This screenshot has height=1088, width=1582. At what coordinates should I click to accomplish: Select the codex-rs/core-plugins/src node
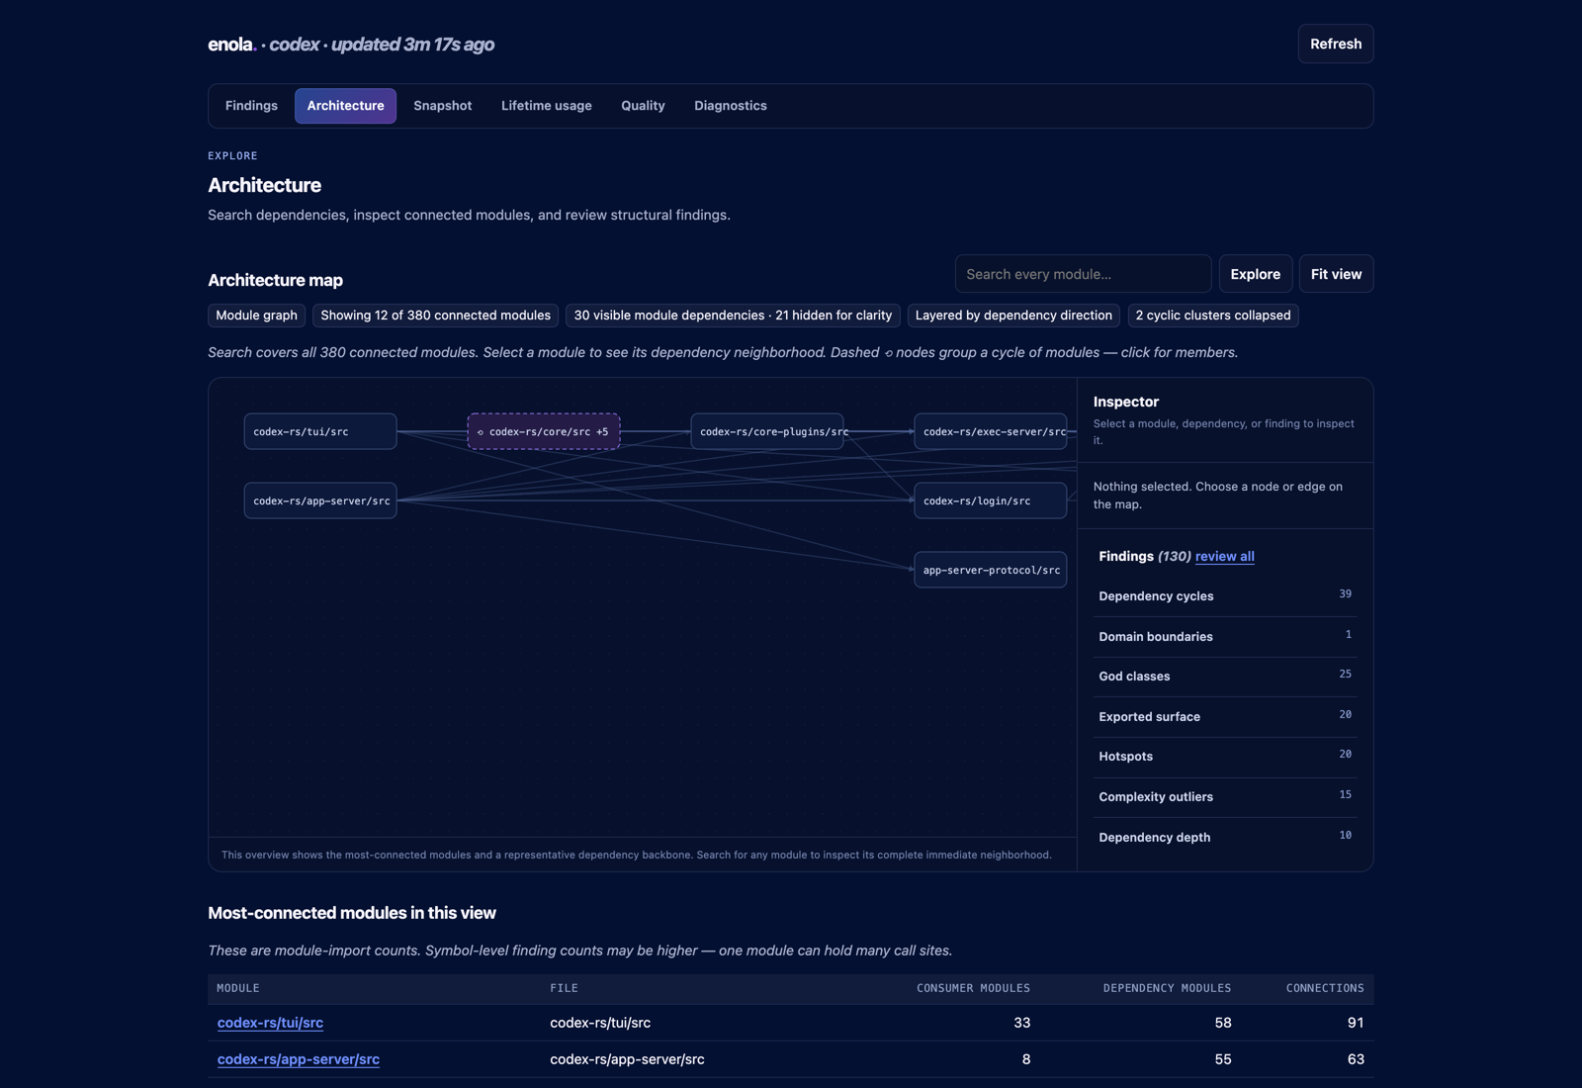pyautogui.click(x=767, y=431)
